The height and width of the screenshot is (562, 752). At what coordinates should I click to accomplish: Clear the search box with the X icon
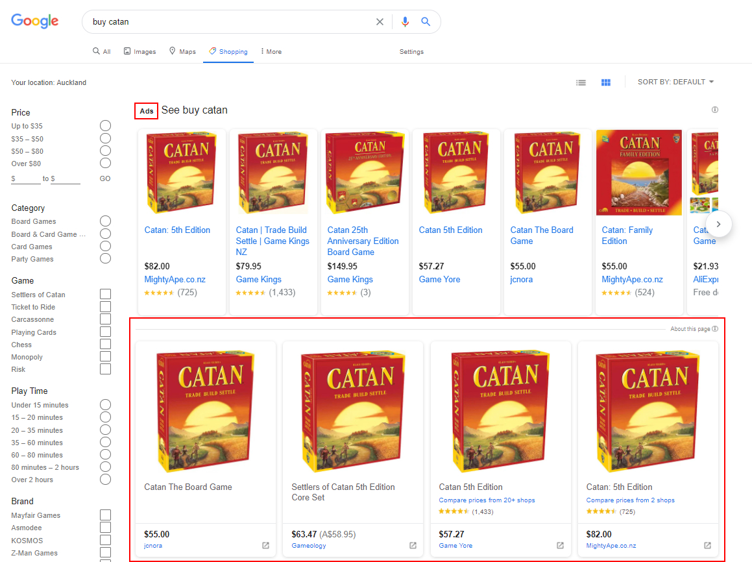coord(380,21)
